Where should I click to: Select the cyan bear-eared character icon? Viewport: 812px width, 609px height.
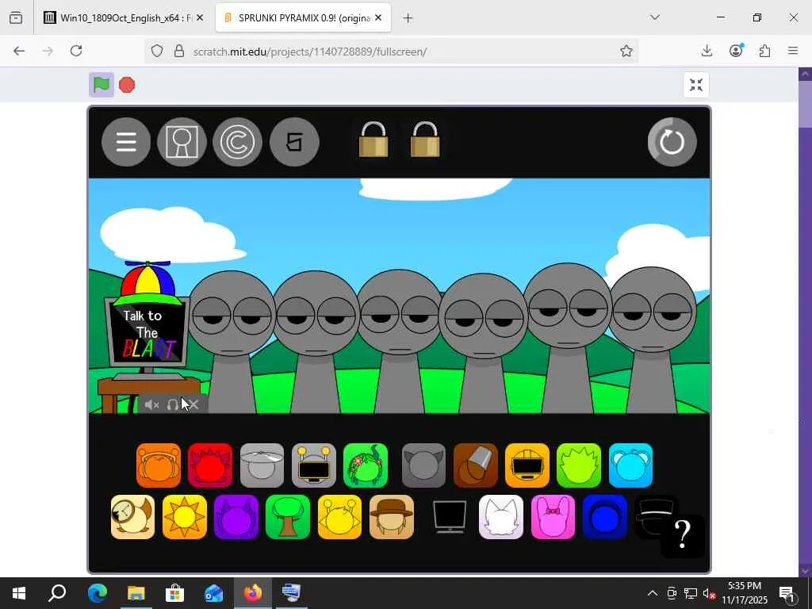click(x=630, y=465)
